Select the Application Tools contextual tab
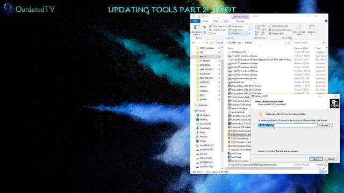This screenshot has width=344, height=193. point(240,17)
